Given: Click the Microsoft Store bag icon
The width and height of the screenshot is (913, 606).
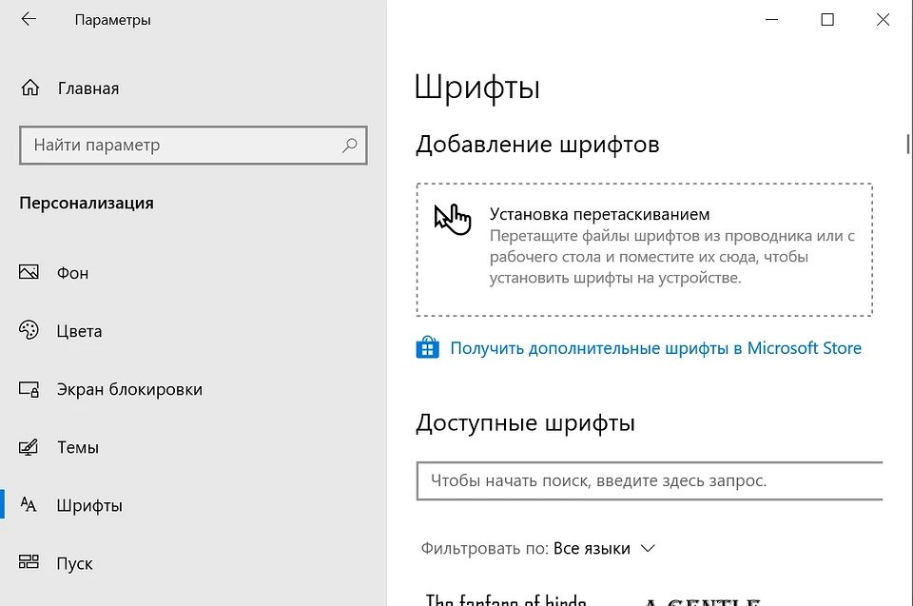Looking at the screenshot, I should tap(427, 347).
